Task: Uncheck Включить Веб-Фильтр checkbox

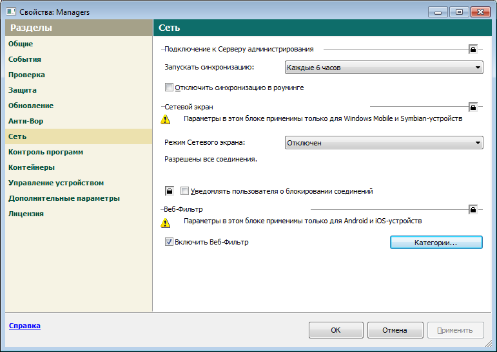Action: (170, 242)
